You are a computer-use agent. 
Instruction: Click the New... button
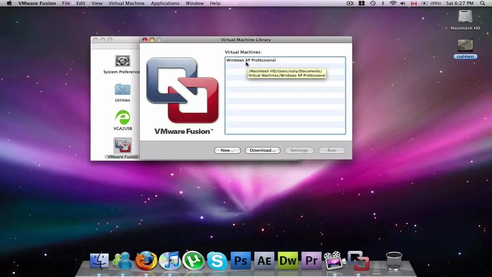coord(227,150)
